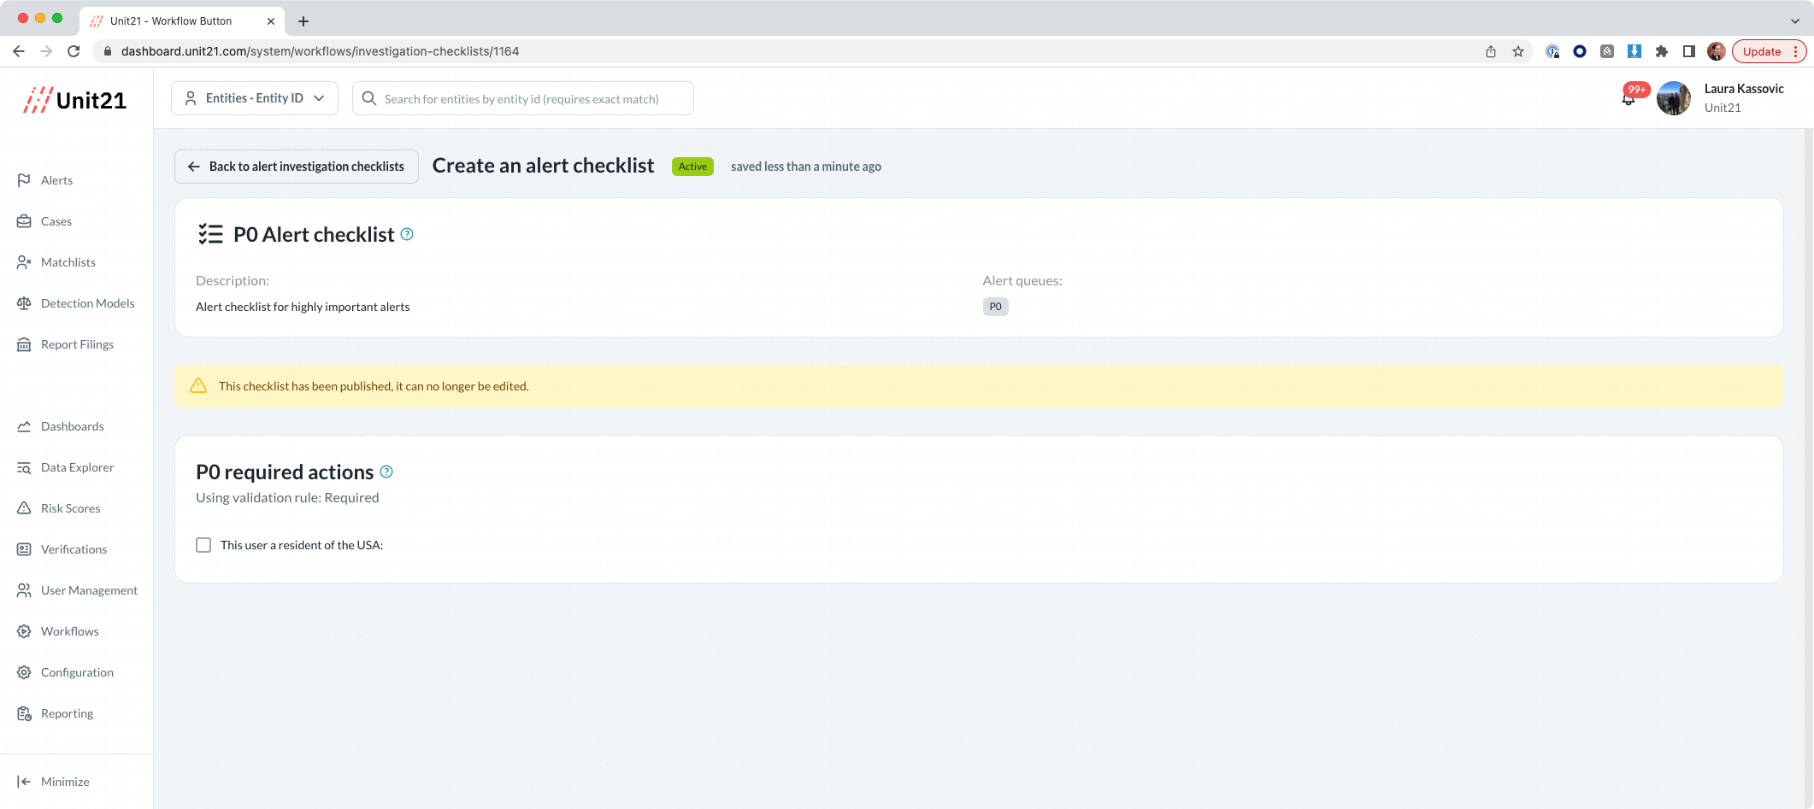Open Laura Kassovic profile avatar
Image resolution: width=1814 pixels, height=809 pixels.
(x=1674, y=98)
